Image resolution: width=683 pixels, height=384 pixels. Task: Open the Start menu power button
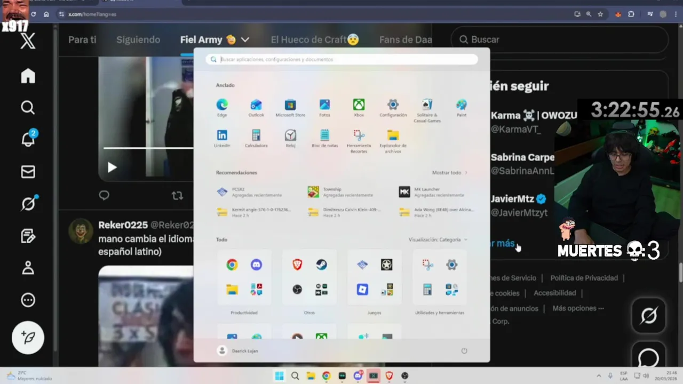464,350
